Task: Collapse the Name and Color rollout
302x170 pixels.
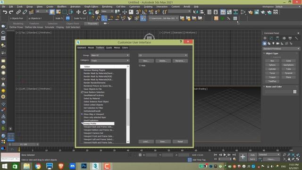Action: point(274,87)
